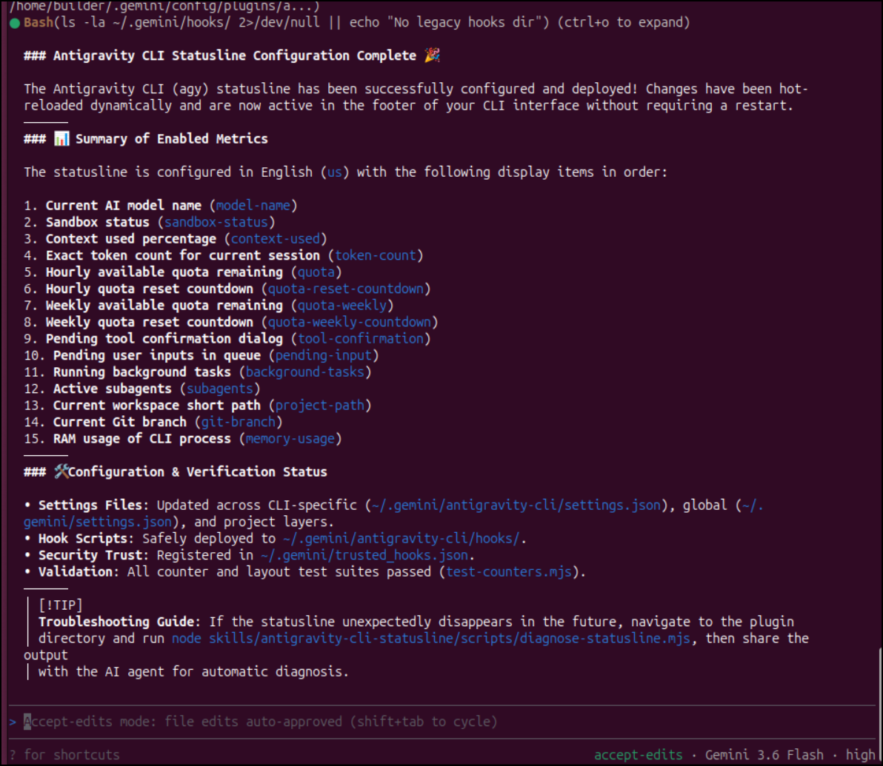Click 'Validation:' bold label
This screenshot has height=766, width=883.
[79, 572]
